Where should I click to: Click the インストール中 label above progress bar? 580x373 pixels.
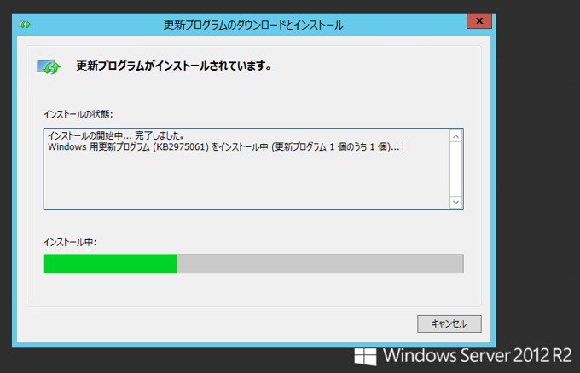click(x=70, y=242)
